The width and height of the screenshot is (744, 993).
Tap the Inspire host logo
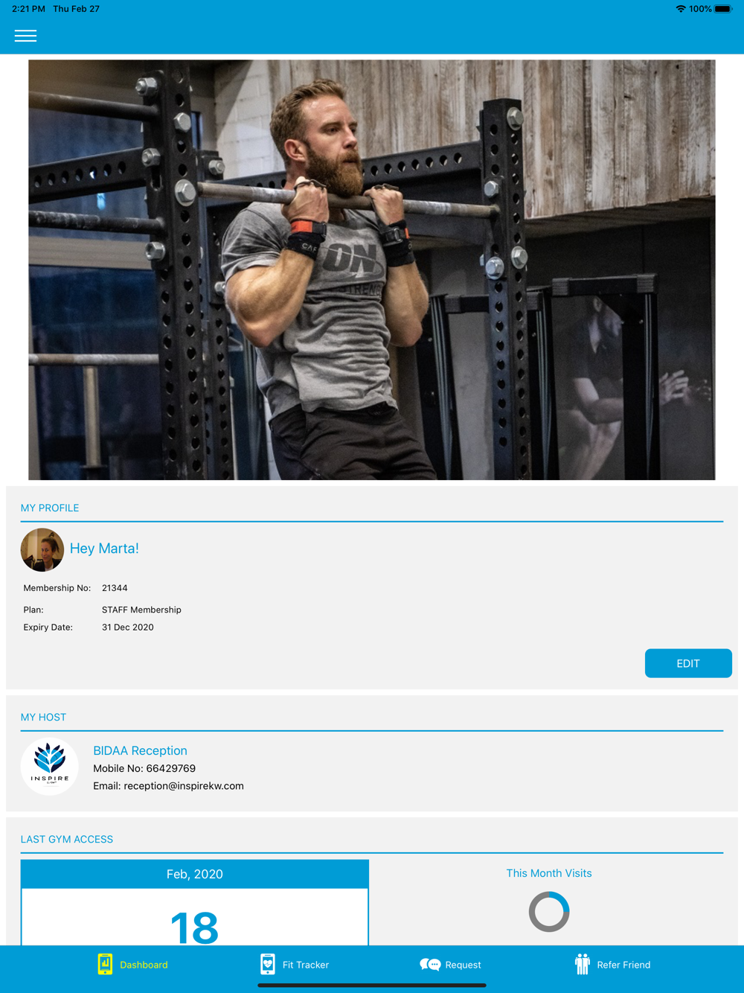point(50,767)
